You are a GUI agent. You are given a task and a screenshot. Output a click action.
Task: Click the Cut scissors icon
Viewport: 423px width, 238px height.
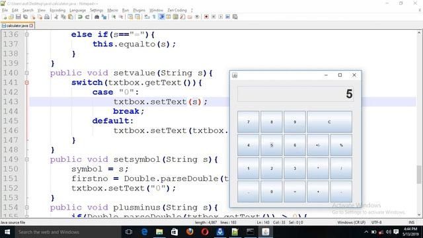coord(56,17)
